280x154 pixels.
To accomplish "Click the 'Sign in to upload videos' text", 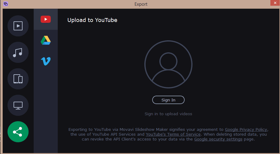I will 168,114.
